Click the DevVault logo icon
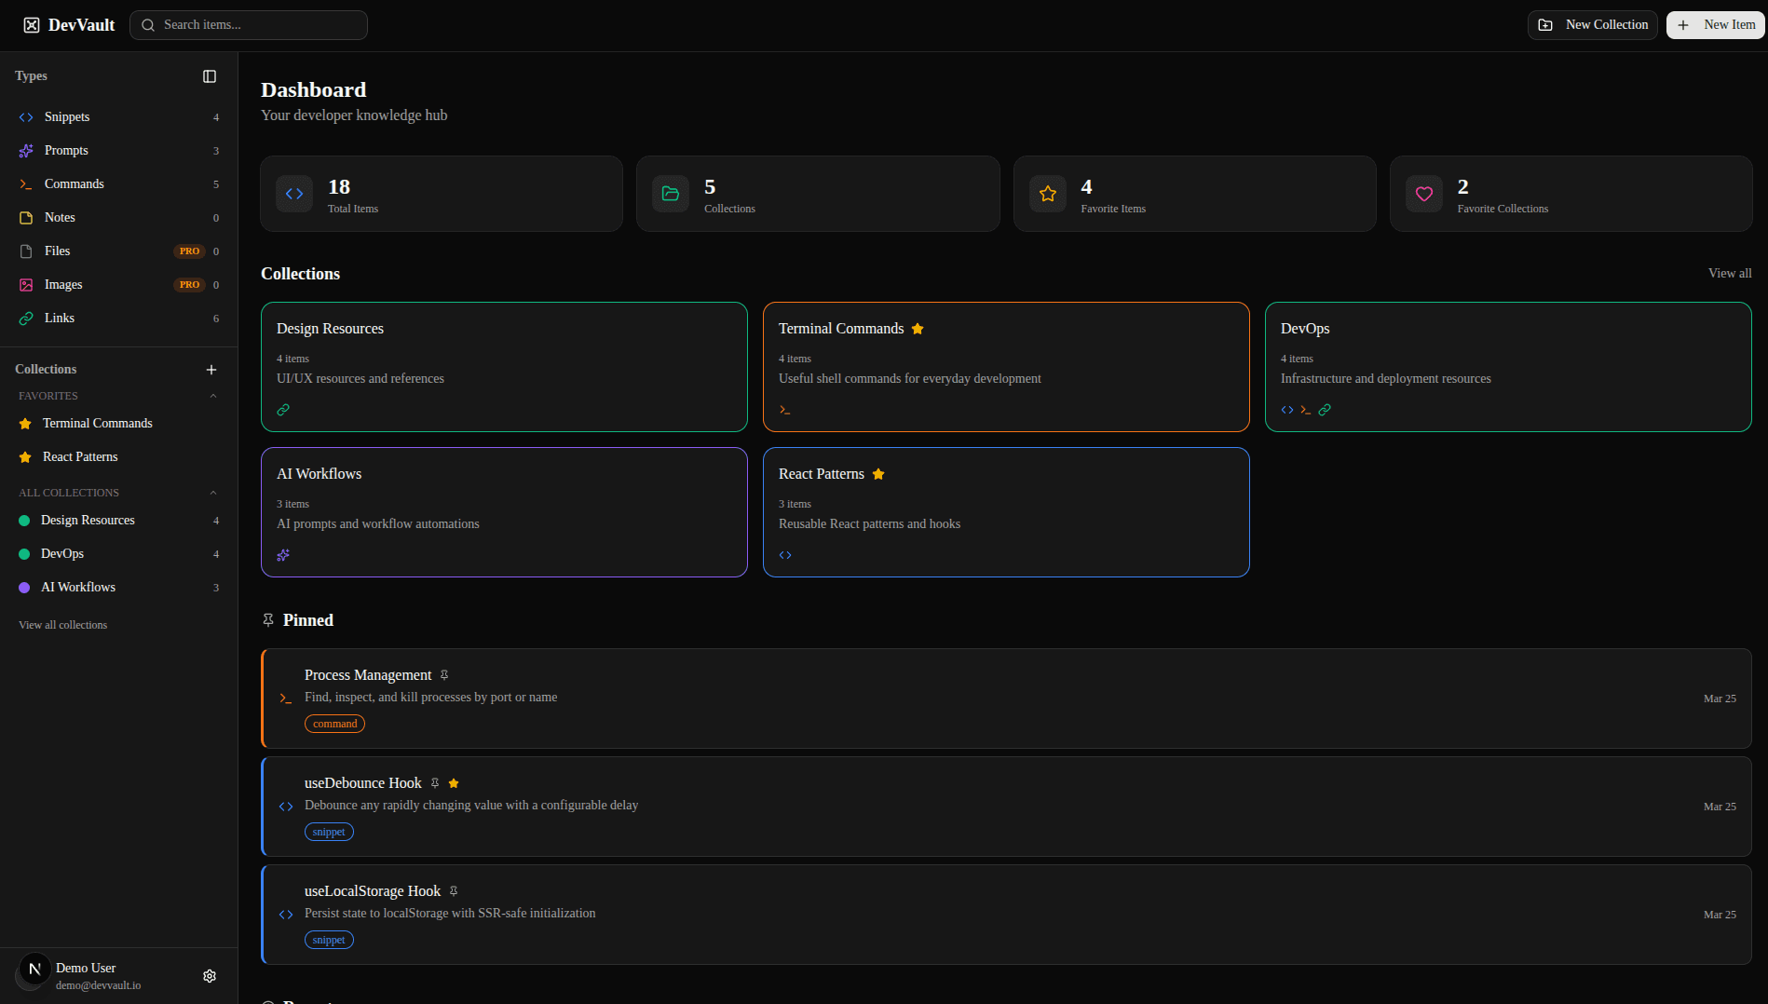1768x1004 pixels. point(32,24)
